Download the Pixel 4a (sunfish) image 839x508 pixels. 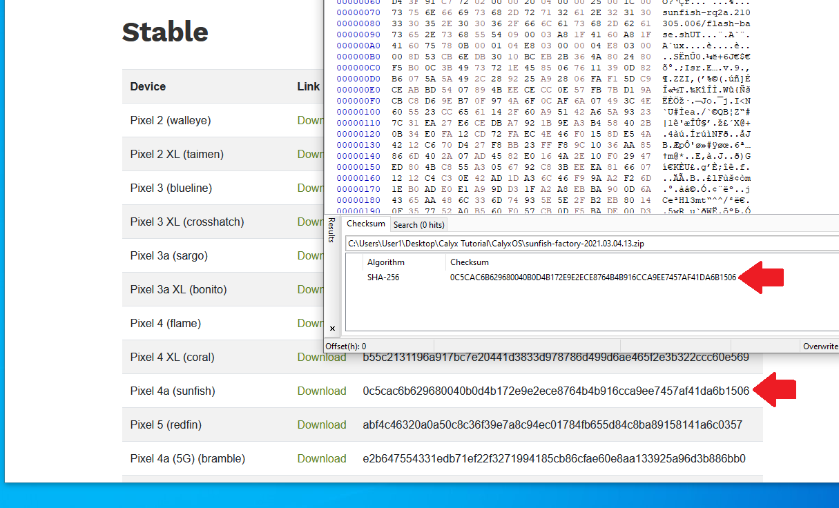tap(322, 391)
